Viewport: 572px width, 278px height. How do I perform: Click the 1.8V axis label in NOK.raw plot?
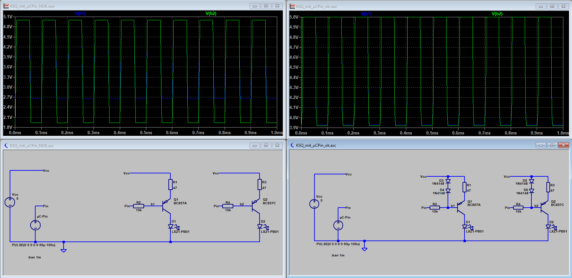click(8, 127)
